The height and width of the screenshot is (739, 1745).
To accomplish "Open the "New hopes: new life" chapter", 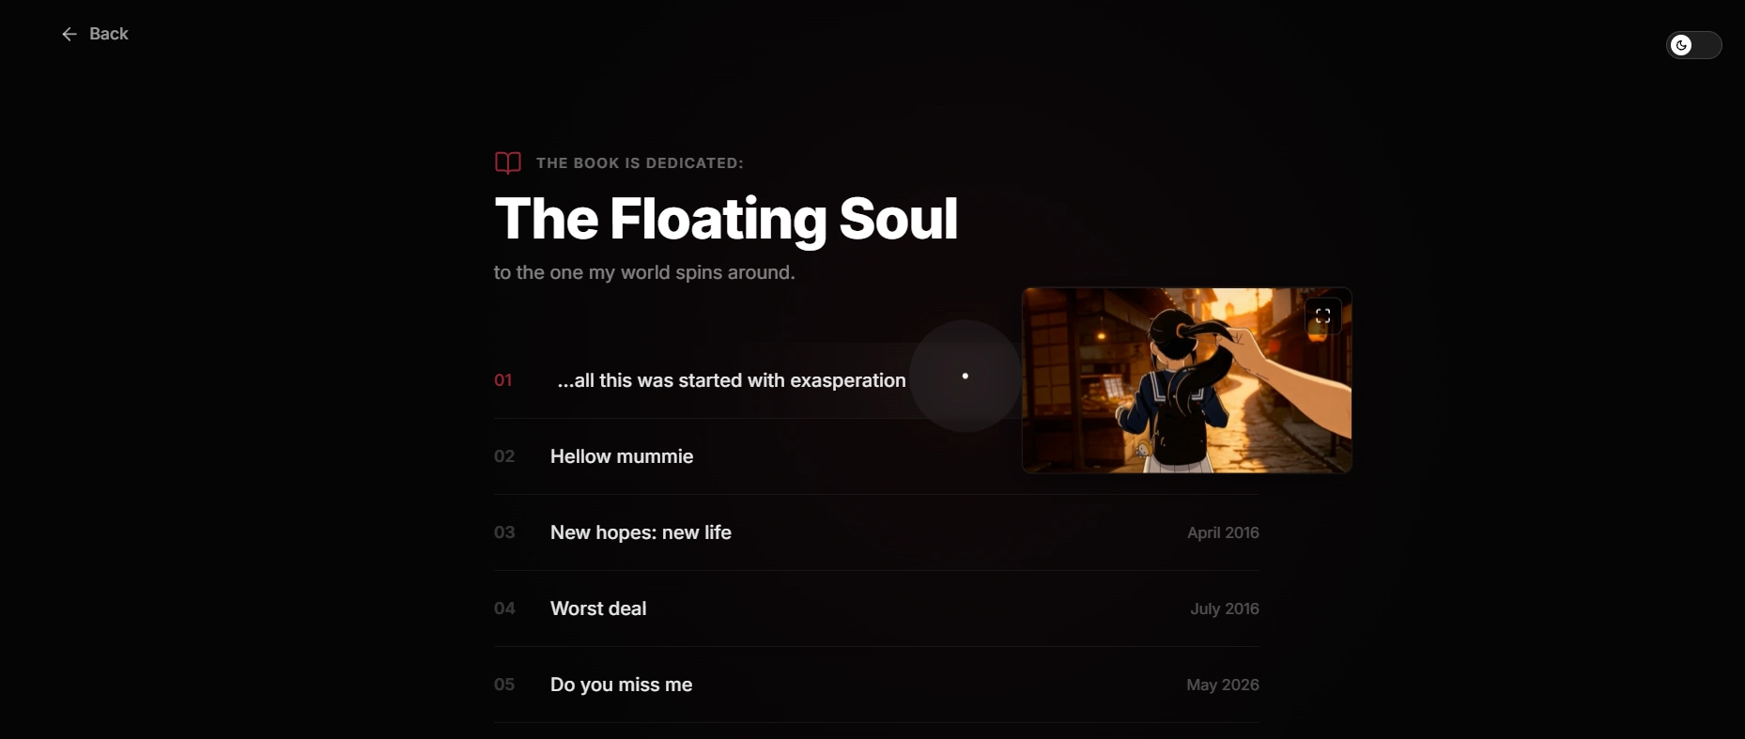I will (641, 532).
